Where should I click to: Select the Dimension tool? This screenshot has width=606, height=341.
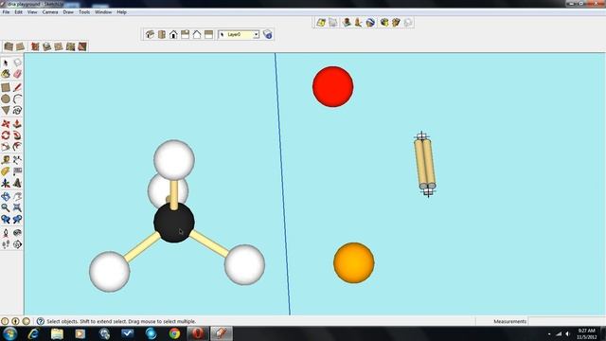(x=17, y=160)
